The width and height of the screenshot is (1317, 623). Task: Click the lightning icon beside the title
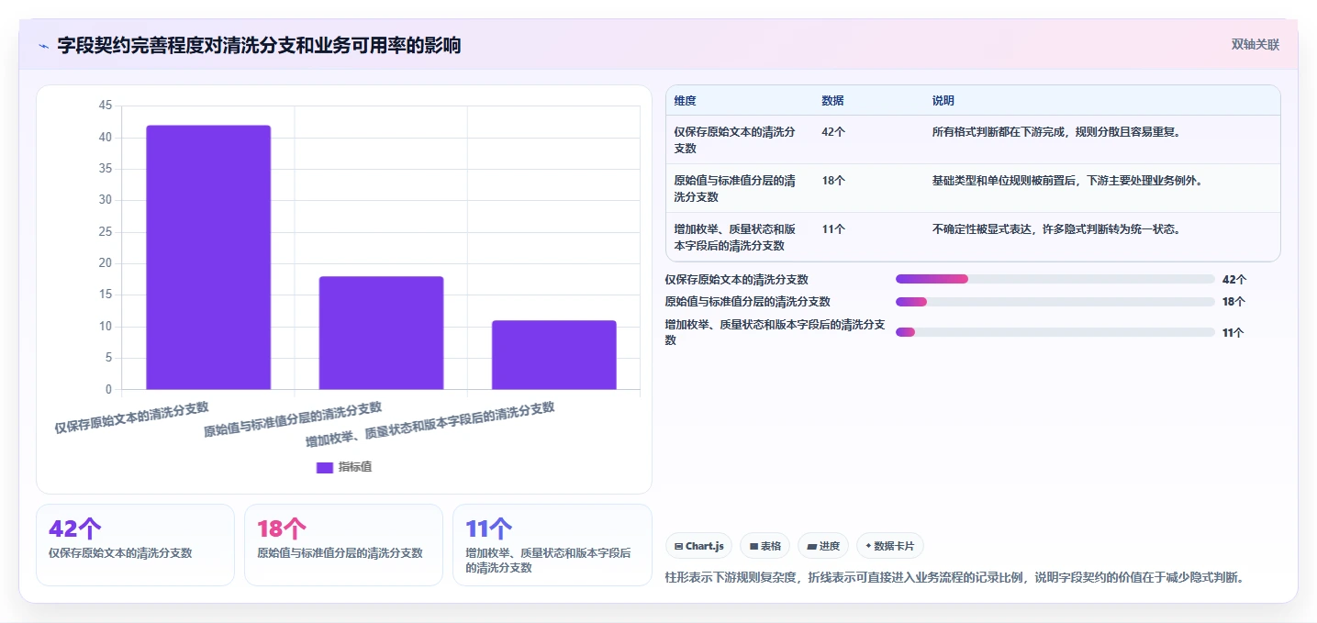tap(43, 46)
